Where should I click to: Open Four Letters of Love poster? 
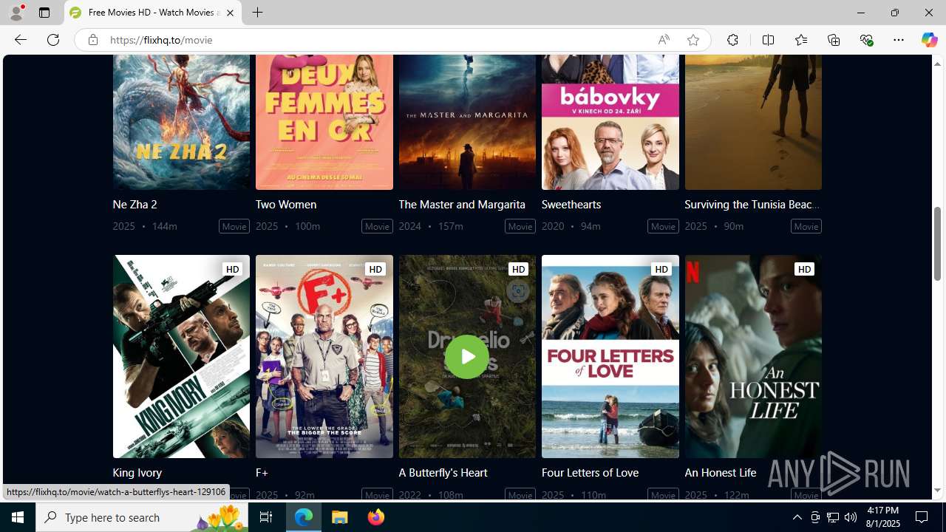(x=610, y=356)
